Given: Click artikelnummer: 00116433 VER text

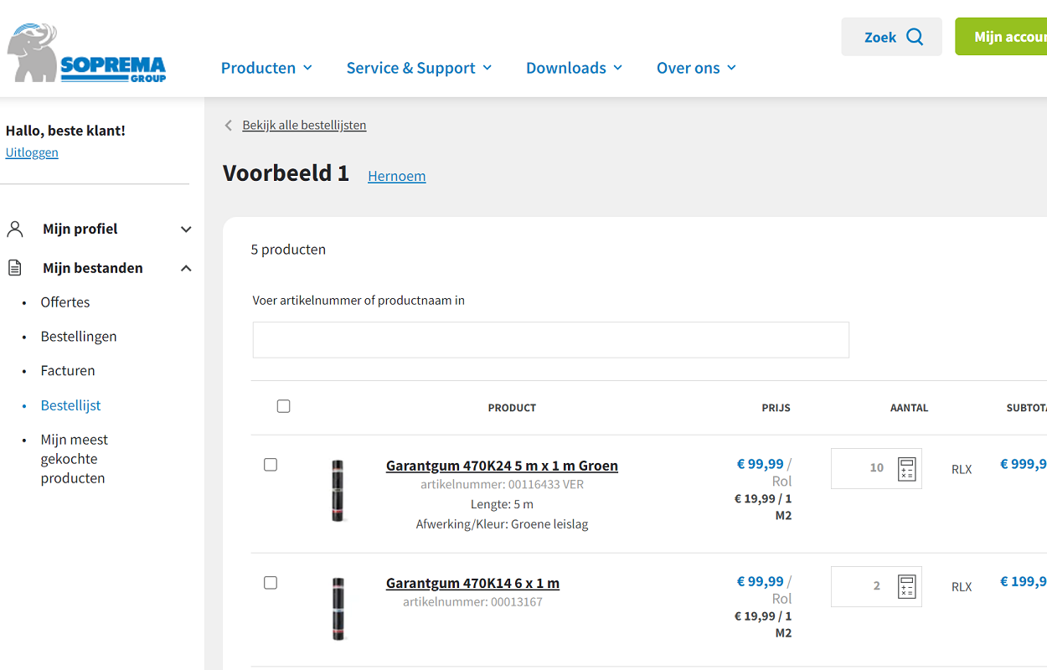Looking at the screenshot, I should tap(502, 484).
